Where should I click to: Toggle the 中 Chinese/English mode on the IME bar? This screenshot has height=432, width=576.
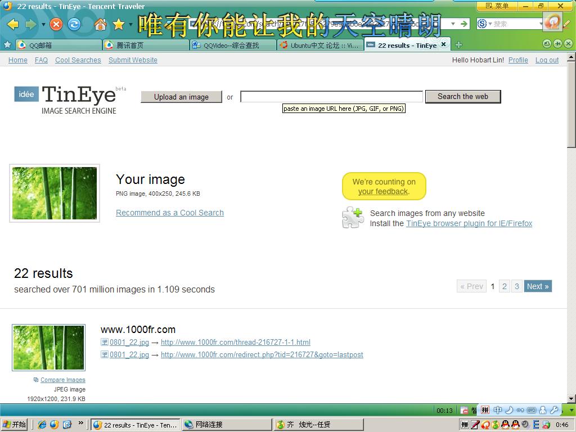click(x=498, y=410)
